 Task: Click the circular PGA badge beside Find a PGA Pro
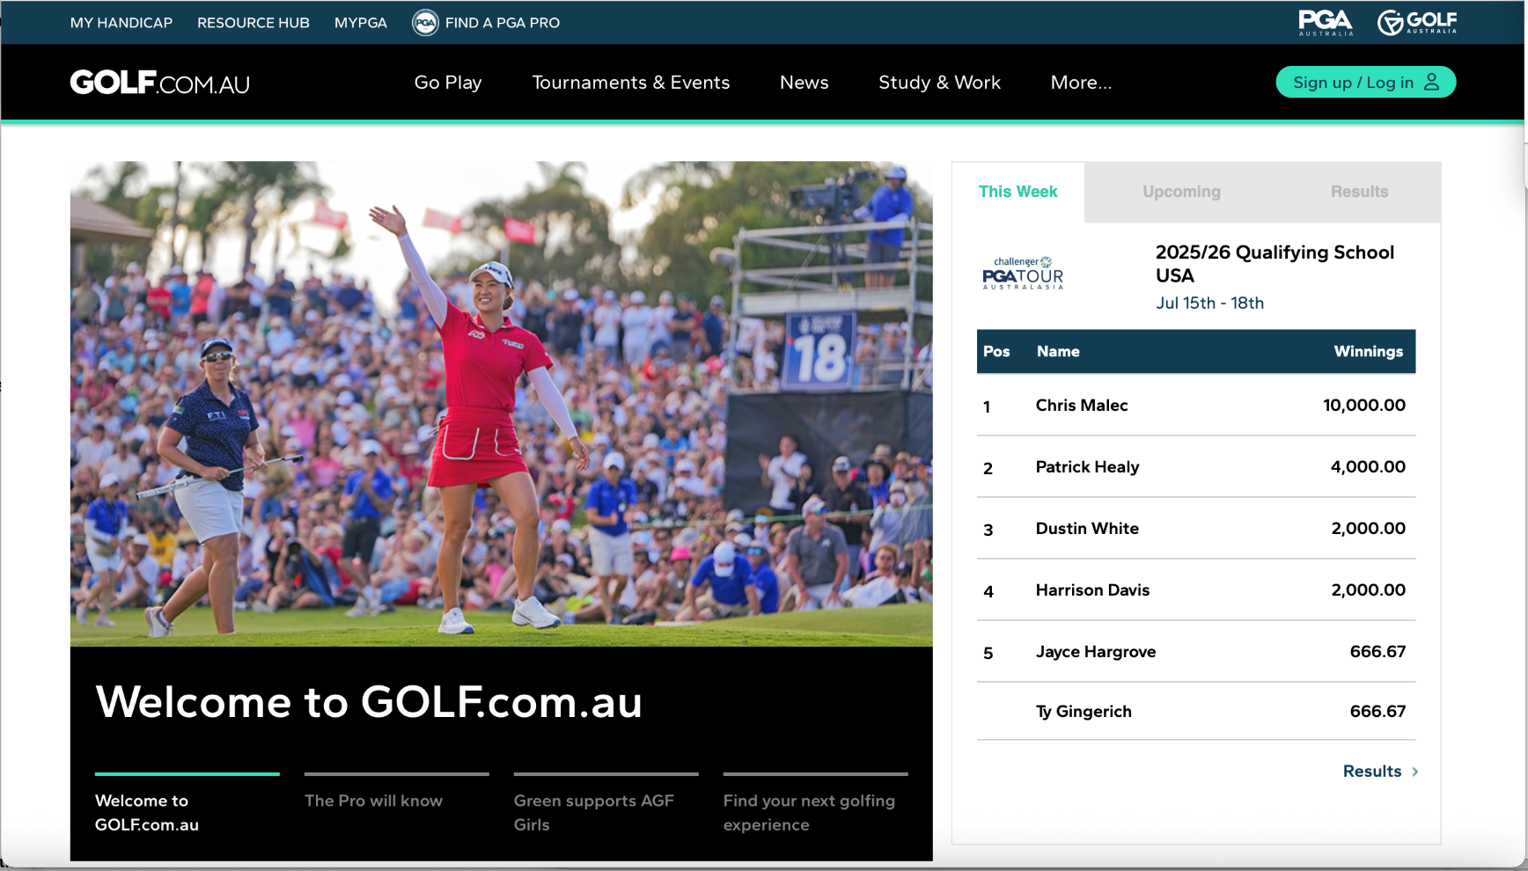pos(425,22)
